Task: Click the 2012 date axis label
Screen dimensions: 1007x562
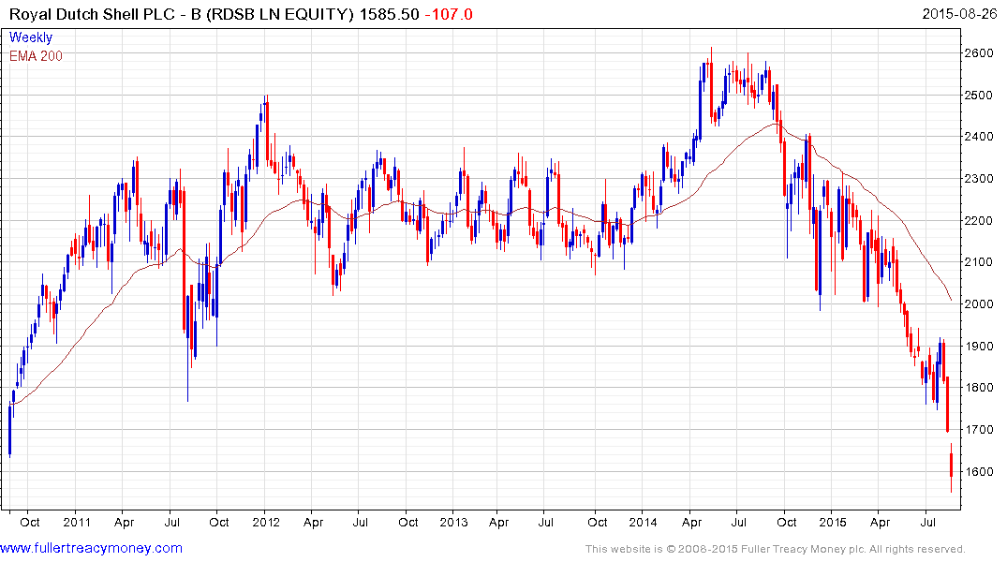Action: 265,522
